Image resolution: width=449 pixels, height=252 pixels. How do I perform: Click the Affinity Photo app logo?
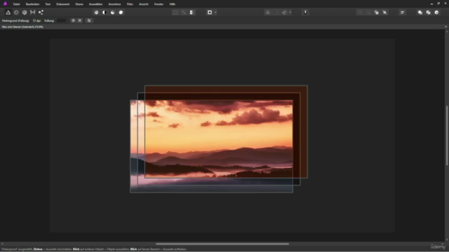tap(5, 3)
